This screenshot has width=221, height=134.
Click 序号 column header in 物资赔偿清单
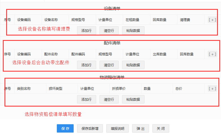coord(7,89)
